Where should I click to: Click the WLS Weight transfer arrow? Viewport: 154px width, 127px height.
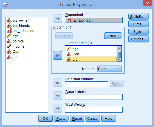(x=58, y=108)
